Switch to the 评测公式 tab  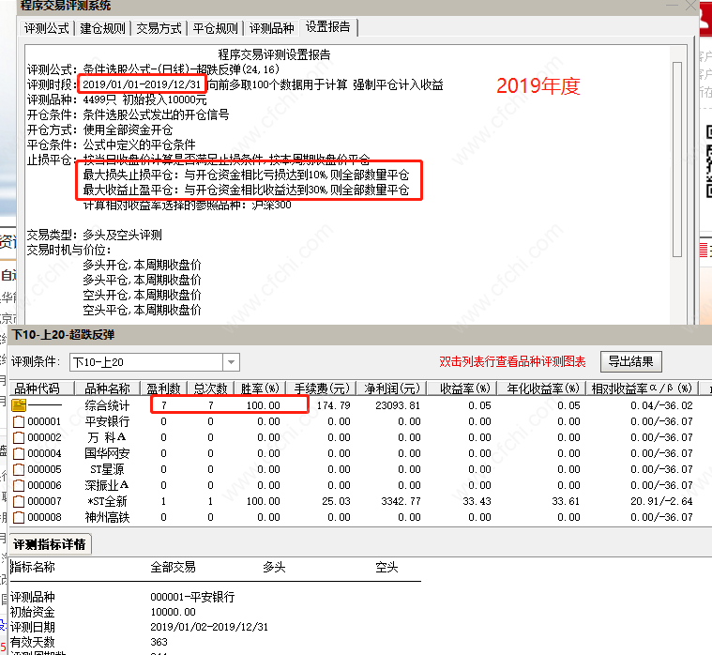click(46, 28)
